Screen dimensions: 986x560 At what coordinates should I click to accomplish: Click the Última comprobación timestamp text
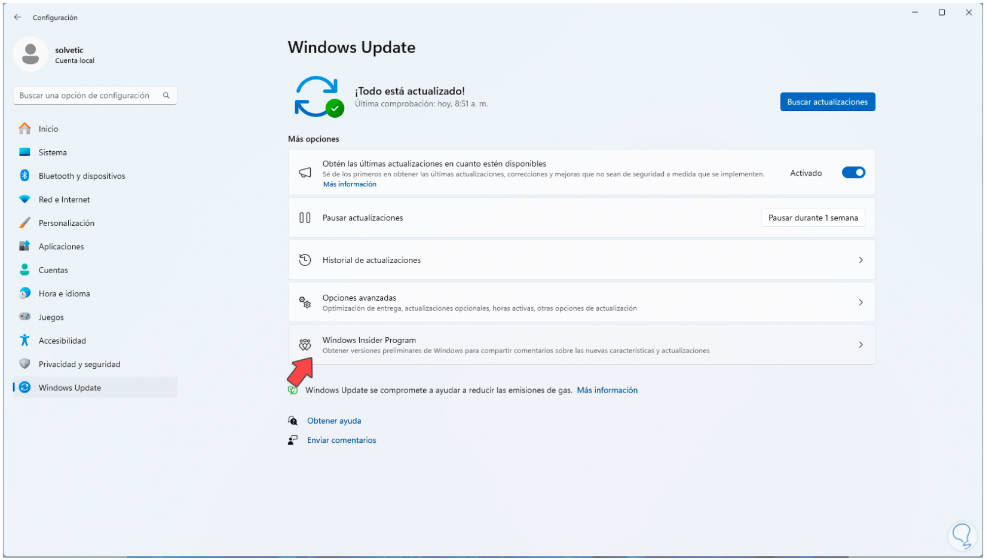(421, 104)
